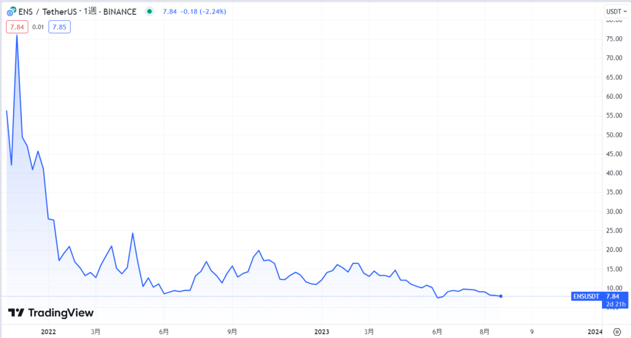Click the last data point on line

tap(500, 296)
